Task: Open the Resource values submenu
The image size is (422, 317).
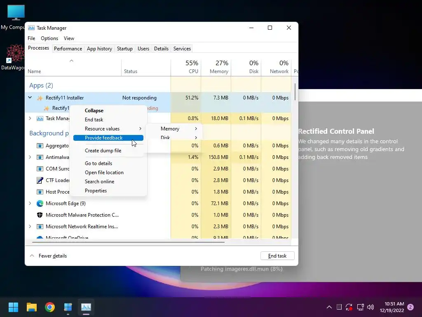Action: (108, 129)
